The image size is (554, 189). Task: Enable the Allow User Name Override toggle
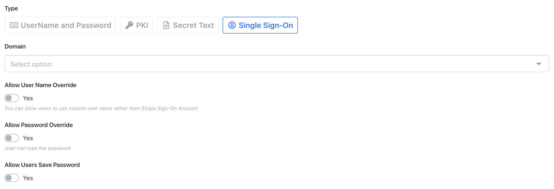pyautogui.click(x=12, y=98)
